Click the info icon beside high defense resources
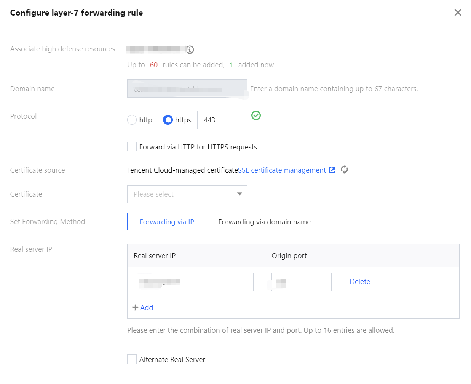 [x=190, y=49]
